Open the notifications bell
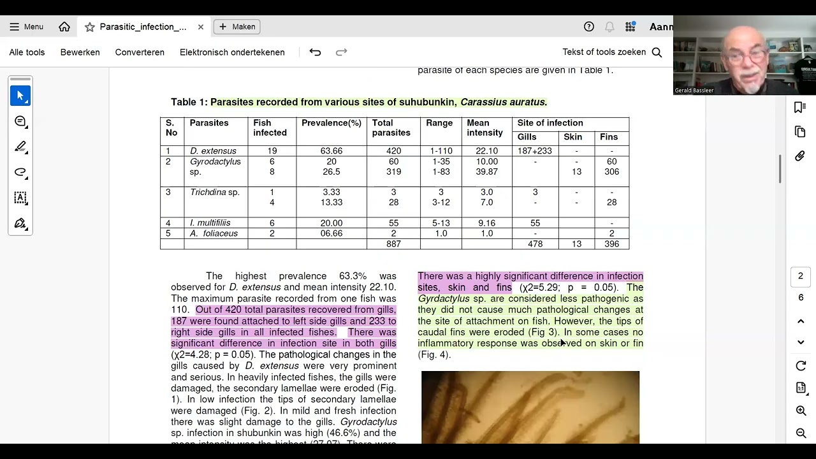The image size is (816, 459). click(609, 27)
